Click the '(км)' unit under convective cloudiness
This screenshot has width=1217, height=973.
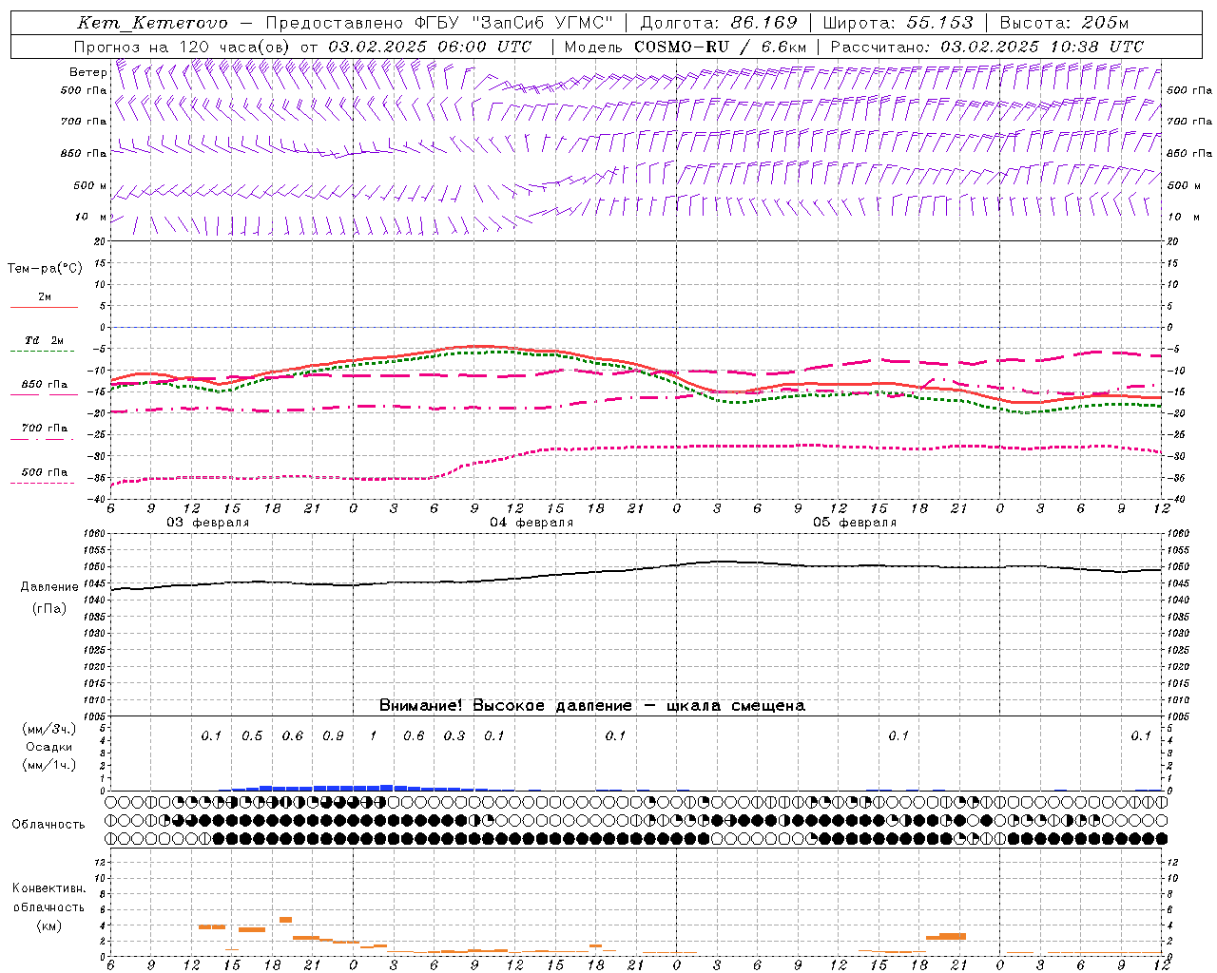tap(48, 925)
